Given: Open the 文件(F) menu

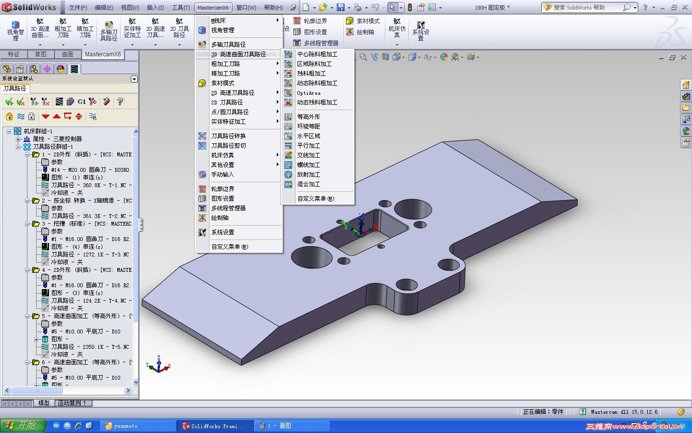Looking at the screenshot, I should click(x=78, y=8).
